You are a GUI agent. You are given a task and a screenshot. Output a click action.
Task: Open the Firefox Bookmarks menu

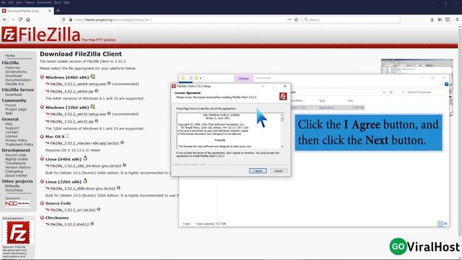44,2
